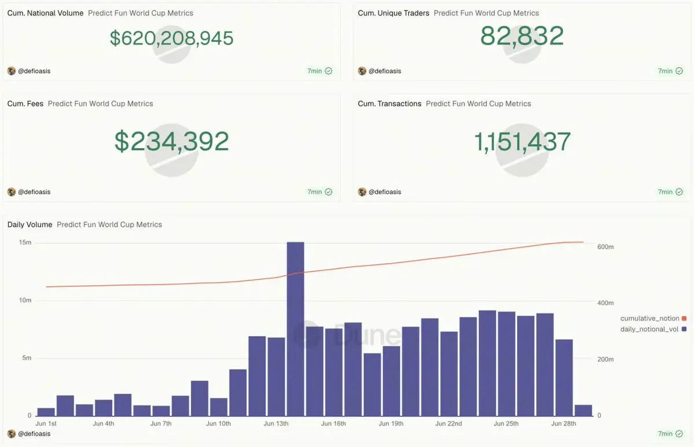Open Cum. Fees title link

point(25,104)
